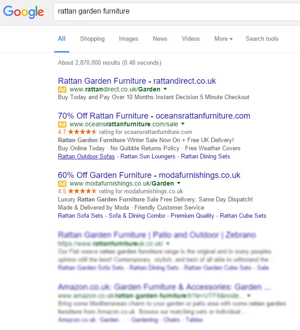This screenshot has width=300, height=330.
Task: Open the Amazon.co.uk Garden Furniture result
Action: click(x=164, y=287)
